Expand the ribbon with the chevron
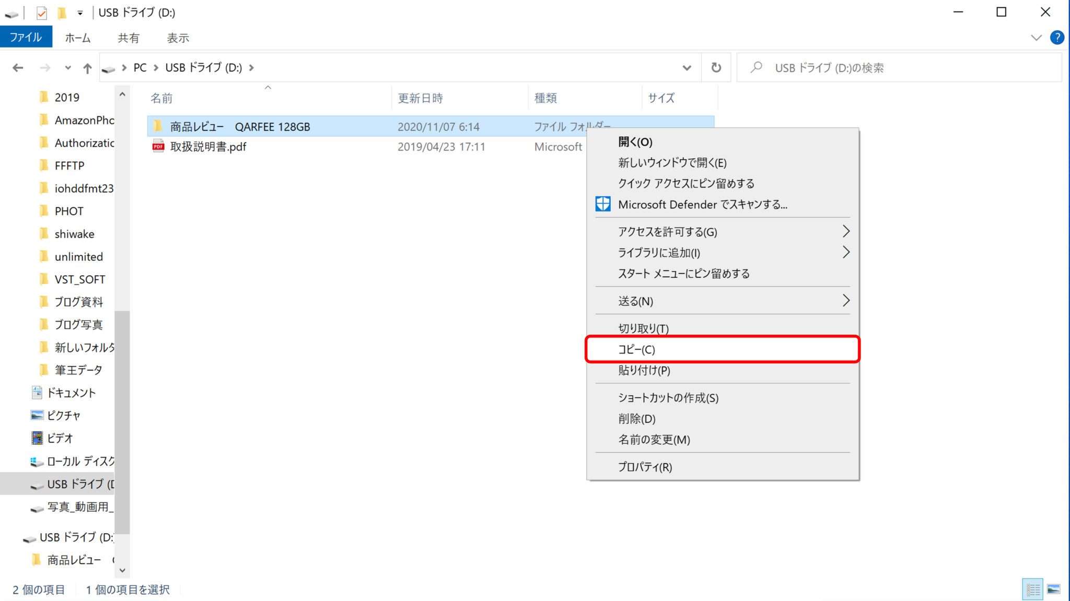Image resolution: width=1070 pixels, height=601 pixels. click(x=1036, y=38)
